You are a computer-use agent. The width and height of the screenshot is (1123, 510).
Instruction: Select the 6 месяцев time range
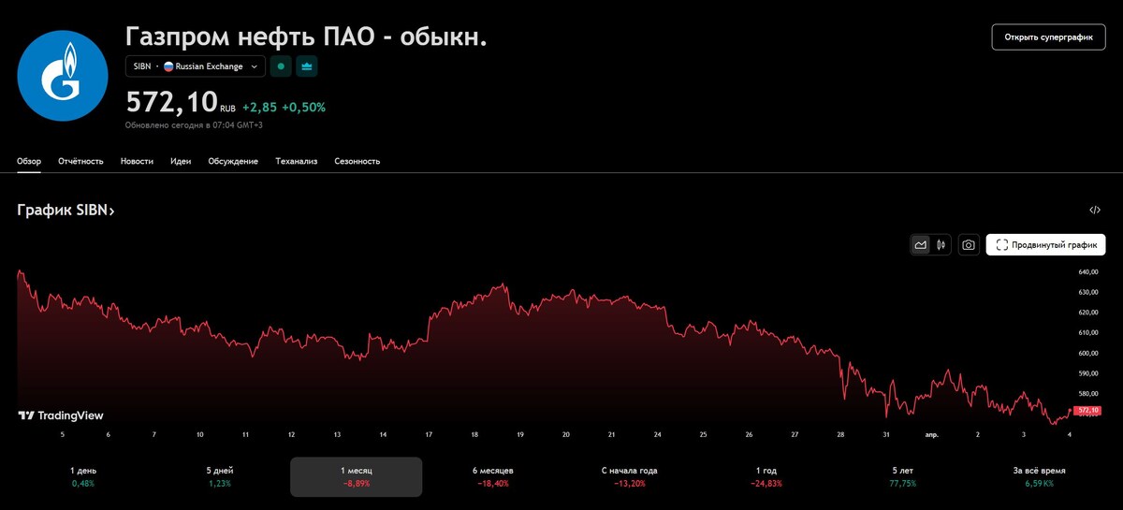coord(492,477)
